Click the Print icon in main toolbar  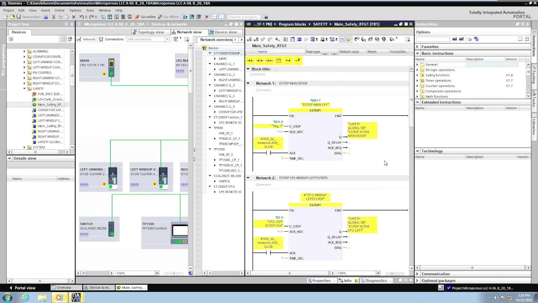coord(45,17)
